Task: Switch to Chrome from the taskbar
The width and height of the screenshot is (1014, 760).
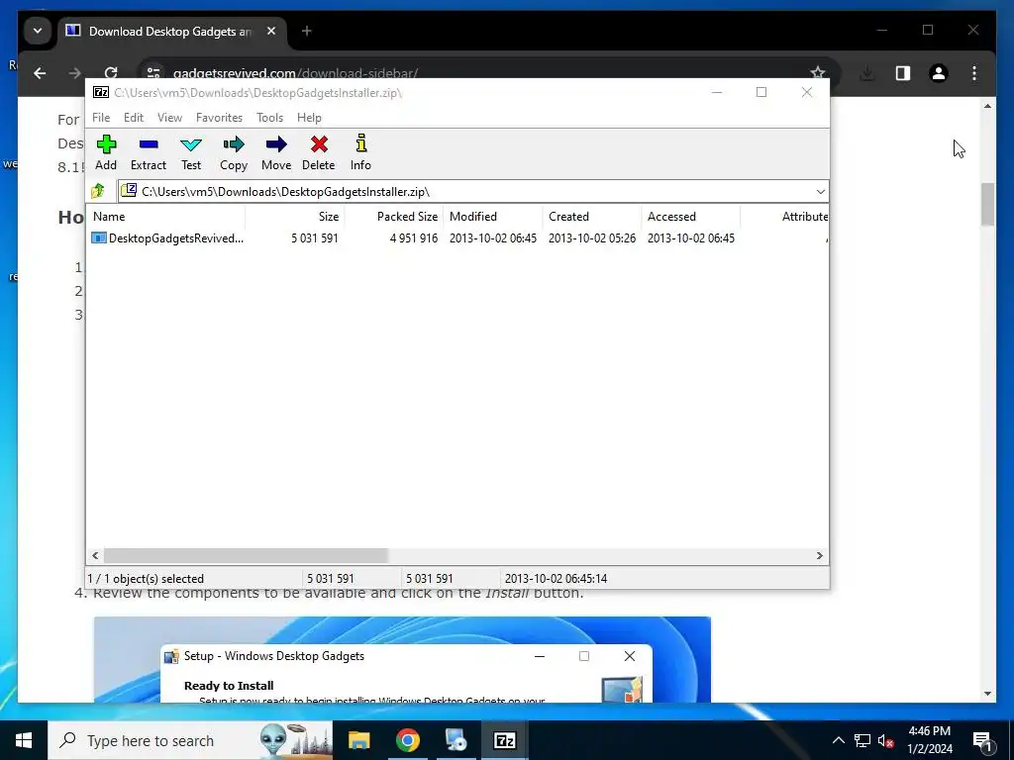Action: point(407,740)
